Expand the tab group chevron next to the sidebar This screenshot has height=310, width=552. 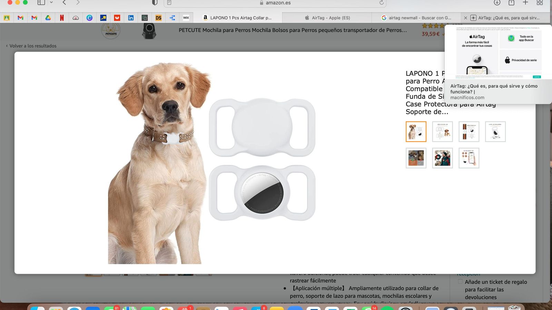tap(51, 3)
